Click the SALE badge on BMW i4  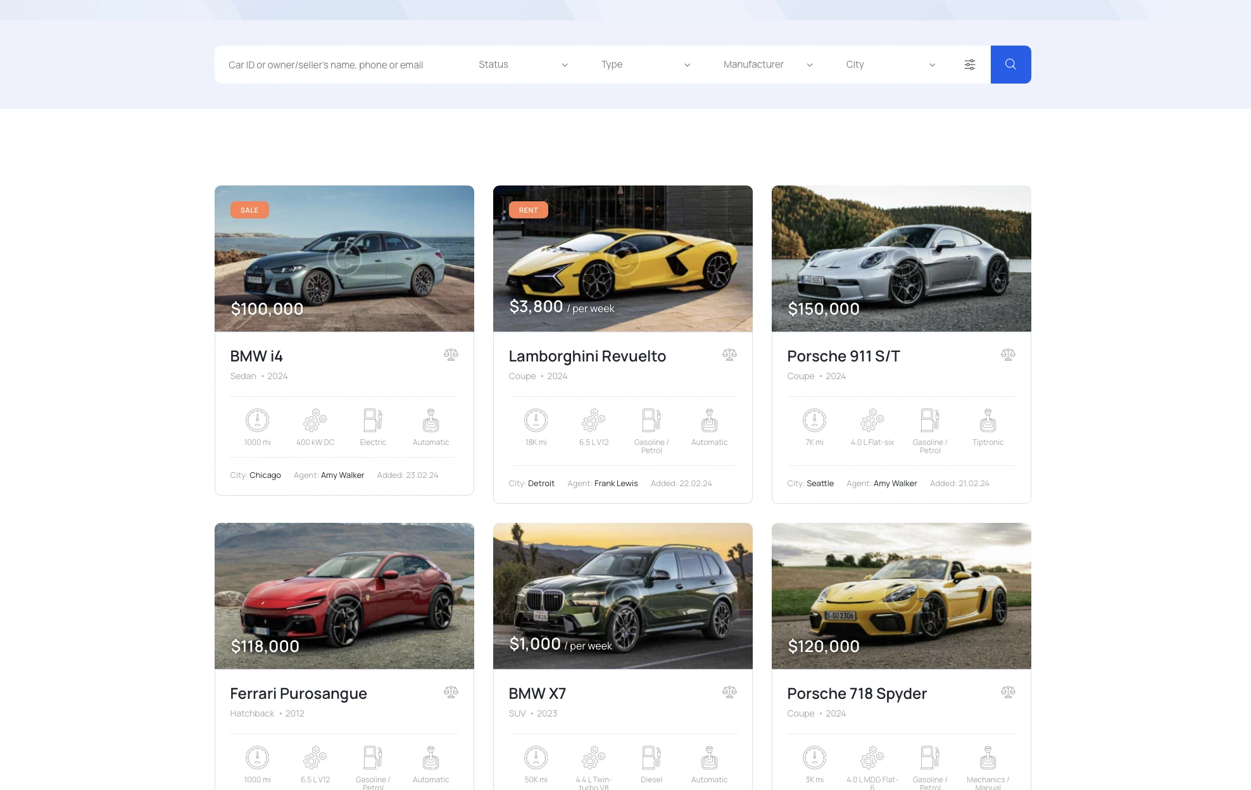tap(249, 210)
